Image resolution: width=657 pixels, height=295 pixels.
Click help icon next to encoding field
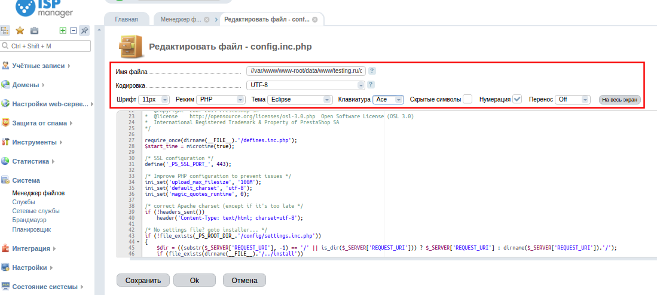tap(371, 85)
